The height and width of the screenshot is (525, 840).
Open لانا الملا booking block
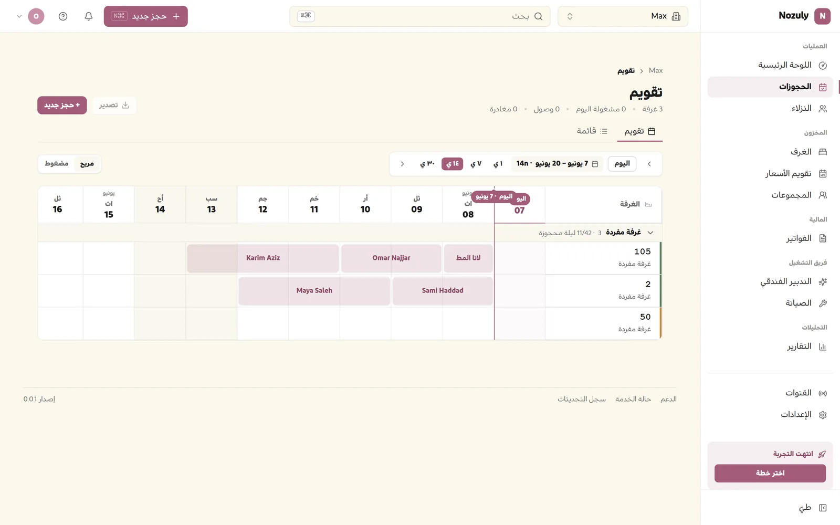tap(468, 258)
